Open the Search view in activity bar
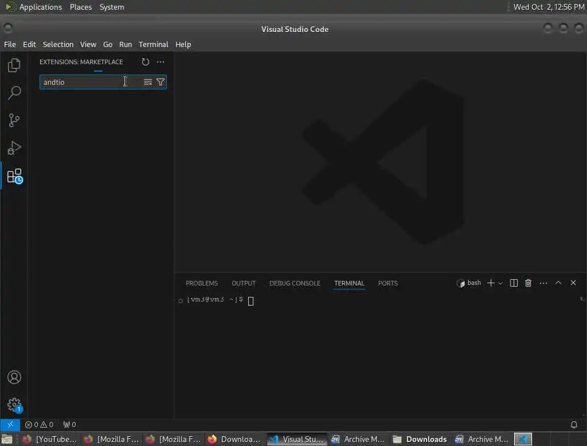587x446 pixels. [14, 92]
